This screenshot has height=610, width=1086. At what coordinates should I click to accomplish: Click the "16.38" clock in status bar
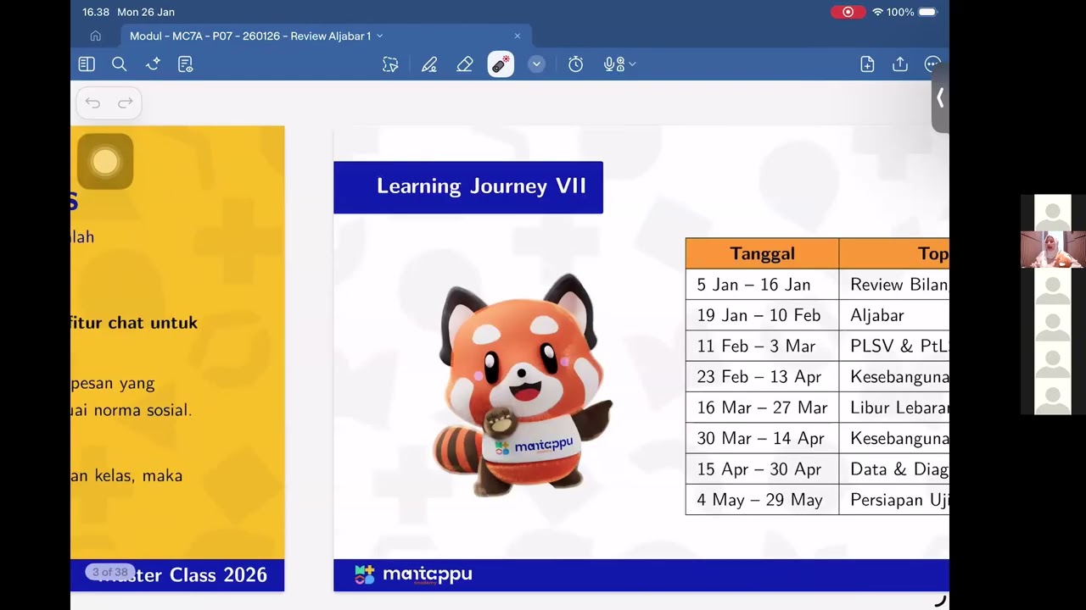96,12
